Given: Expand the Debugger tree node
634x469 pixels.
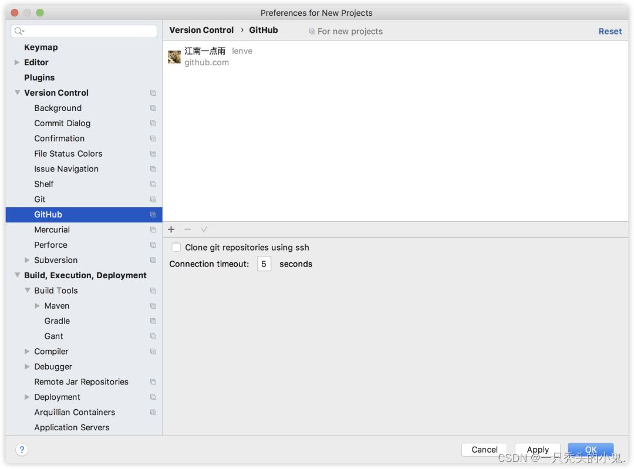Looking at the screenshot, I should point(27,367).
